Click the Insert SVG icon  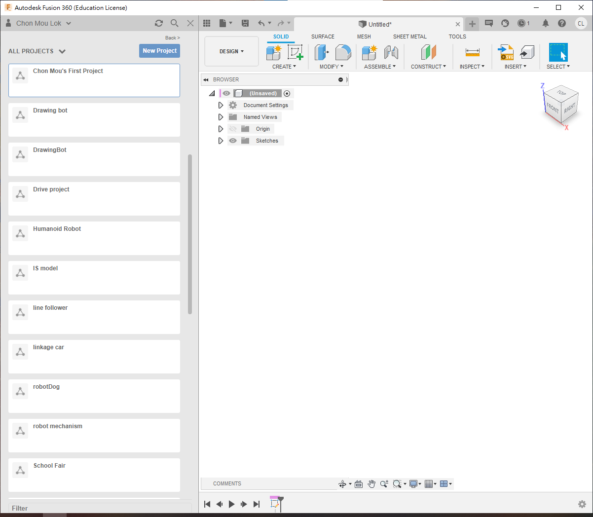[x=506, y=52]
